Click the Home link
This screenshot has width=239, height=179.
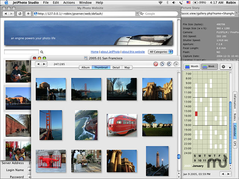click(94, 52)
